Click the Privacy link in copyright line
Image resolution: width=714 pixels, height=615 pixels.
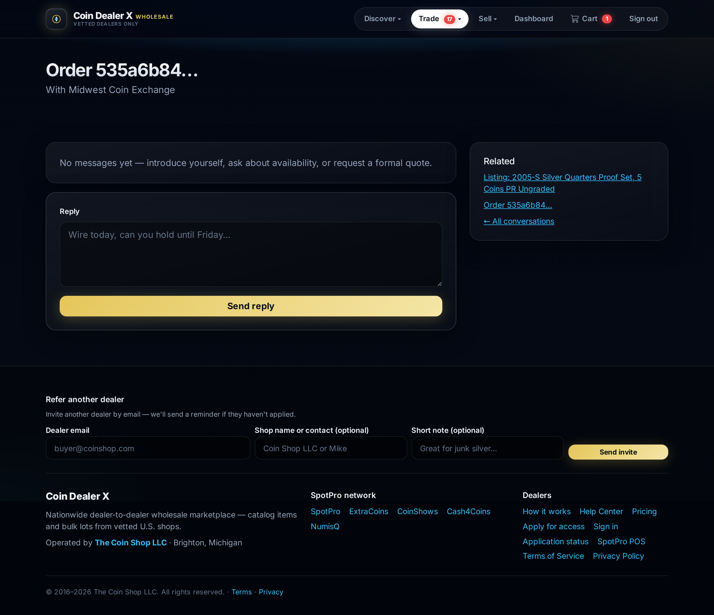(271, 592)
